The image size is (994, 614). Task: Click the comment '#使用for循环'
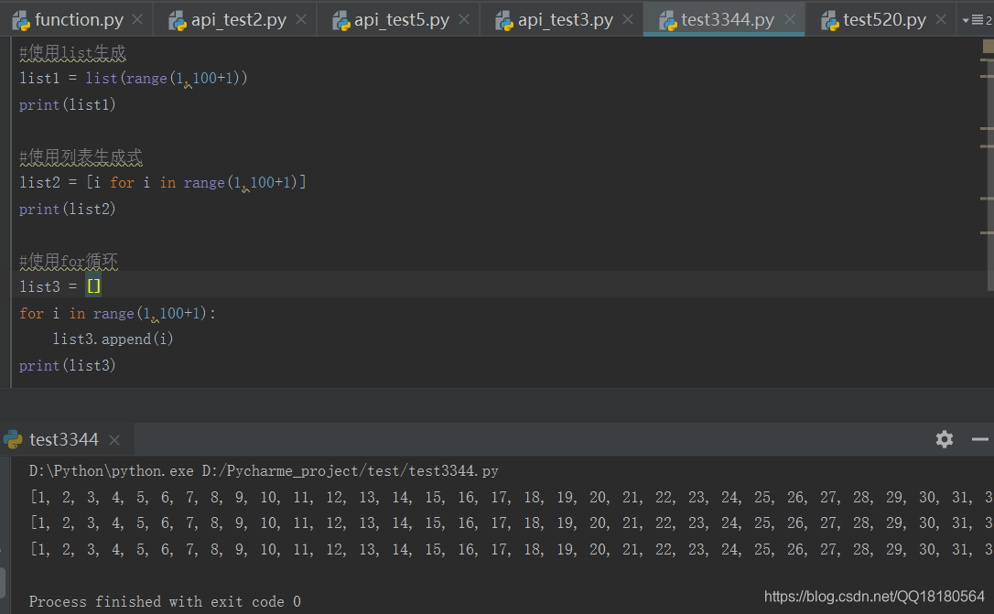pyautogui.click(x=69, y=261)
